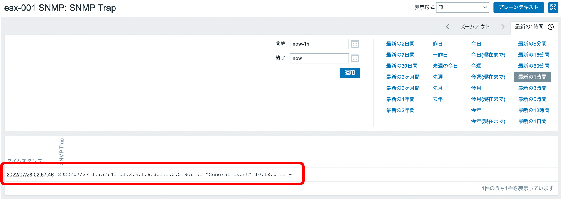Select 最新の3ヶ月間 range
This screenshot has width=561, height=199.
pyautogui.click(x=403, y=77)
